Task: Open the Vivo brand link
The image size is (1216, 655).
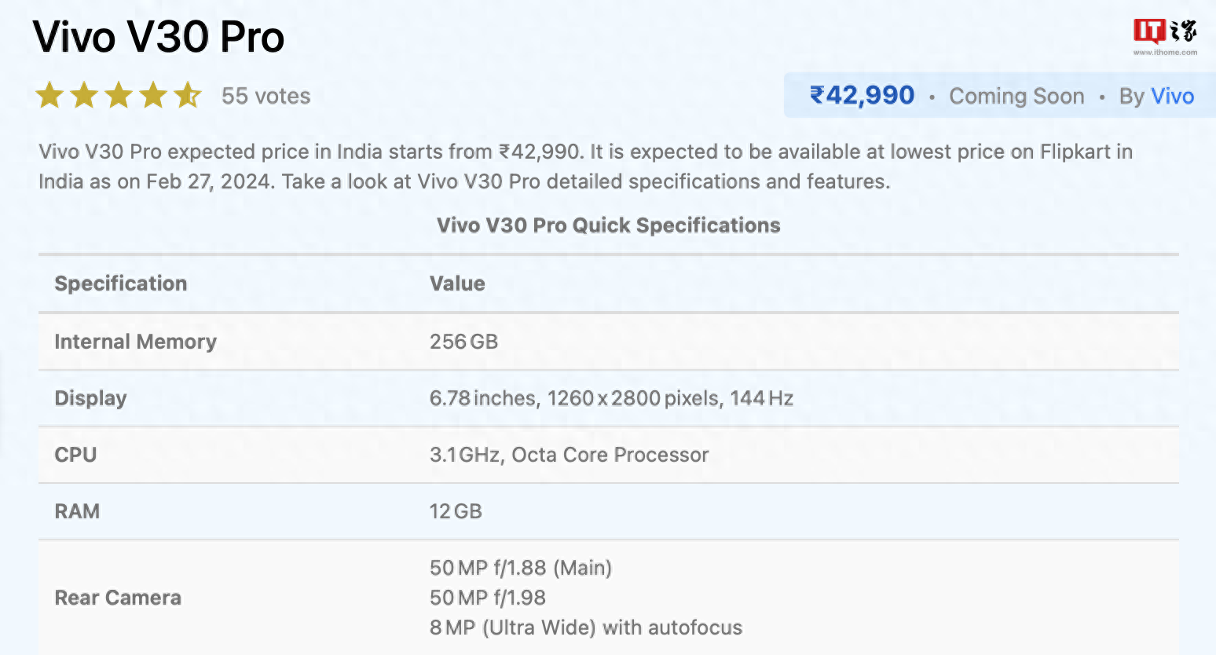Action: click(x=1172, y=96)
